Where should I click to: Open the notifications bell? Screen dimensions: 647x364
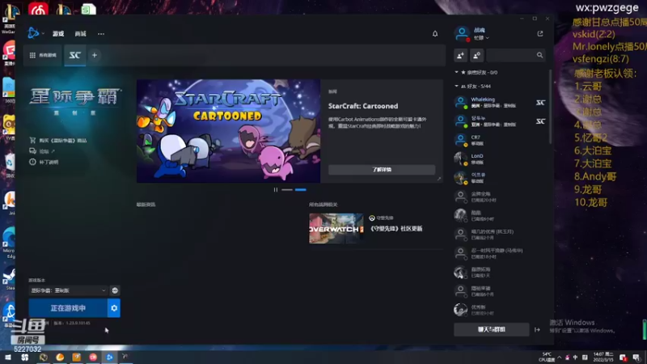(435, 34)
